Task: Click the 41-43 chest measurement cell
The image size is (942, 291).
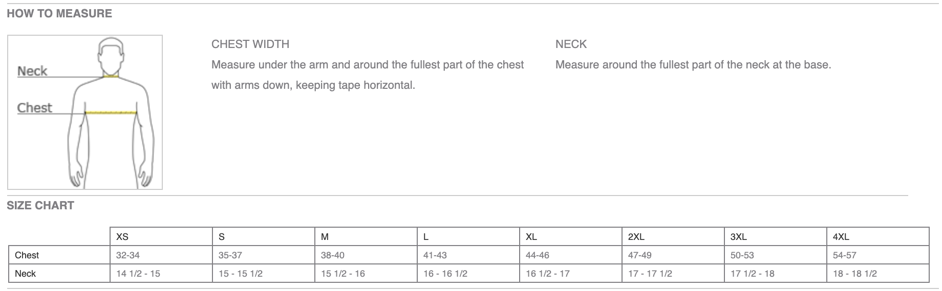Action: click(x=435, y=255)
